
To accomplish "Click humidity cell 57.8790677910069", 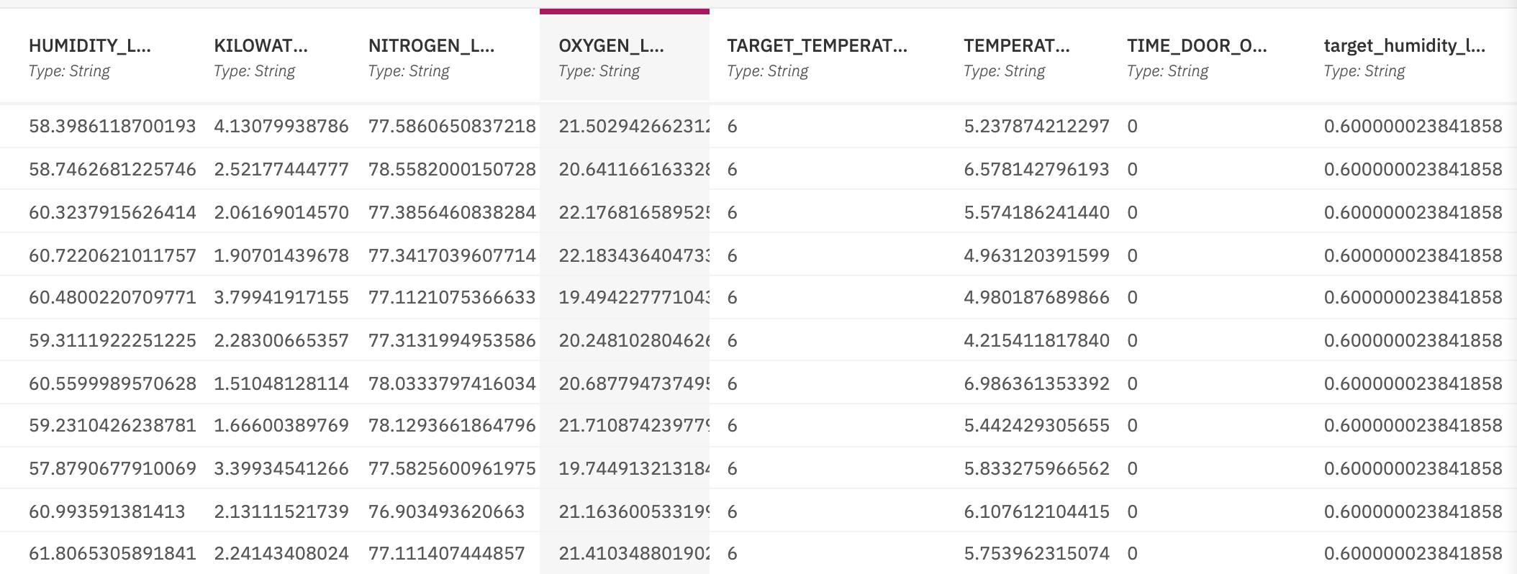I will 112,469.
